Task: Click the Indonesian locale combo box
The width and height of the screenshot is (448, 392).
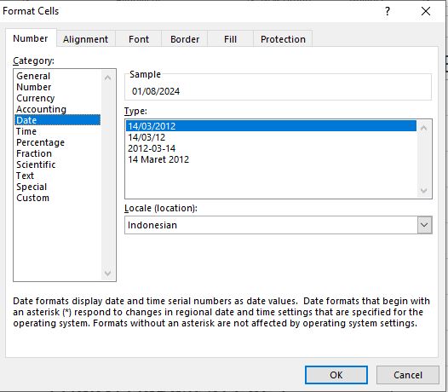Action: [x=278, y=225]
